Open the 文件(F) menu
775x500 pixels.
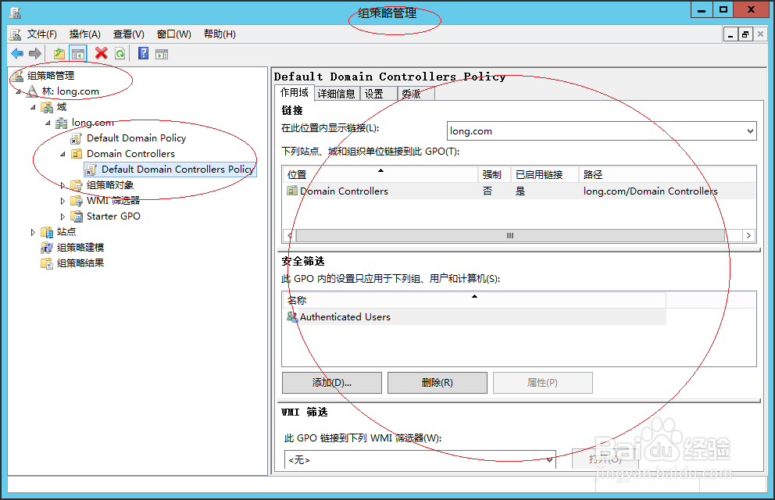click(x=42, y=34)
